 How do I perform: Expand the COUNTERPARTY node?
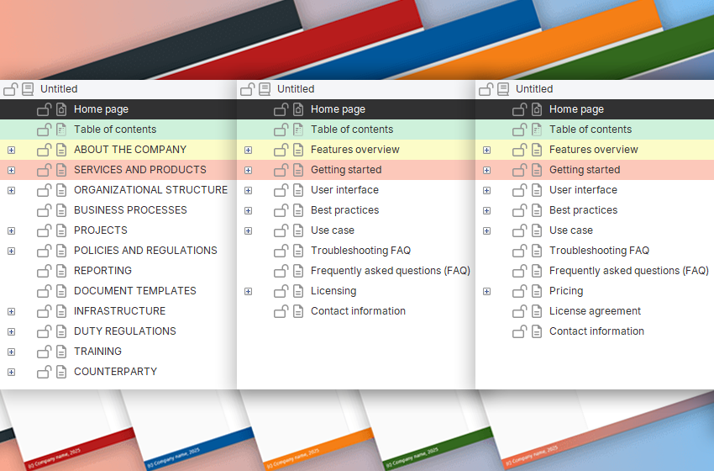pos(12,372)
